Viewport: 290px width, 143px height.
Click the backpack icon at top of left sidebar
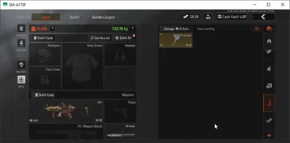(21, 28)
